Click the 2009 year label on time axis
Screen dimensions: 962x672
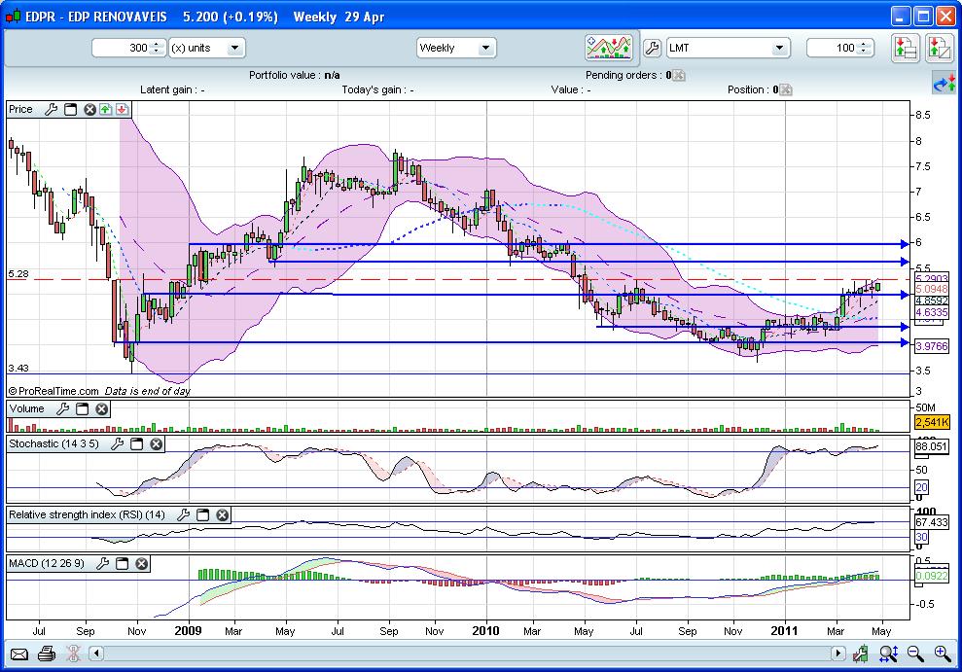[x=189, y=631]
